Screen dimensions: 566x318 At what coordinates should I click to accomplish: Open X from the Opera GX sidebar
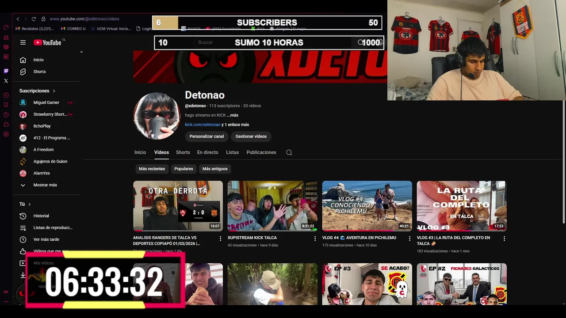[6, 81]
